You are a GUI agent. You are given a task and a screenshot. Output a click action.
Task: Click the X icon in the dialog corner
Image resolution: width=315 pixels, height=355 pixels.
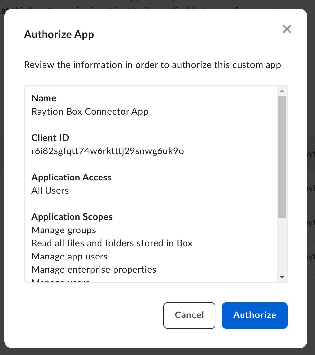click(287, 29)
